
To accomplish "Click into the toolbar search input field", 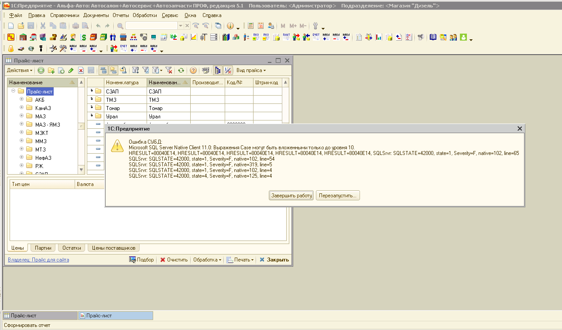I will coord(151,26).
